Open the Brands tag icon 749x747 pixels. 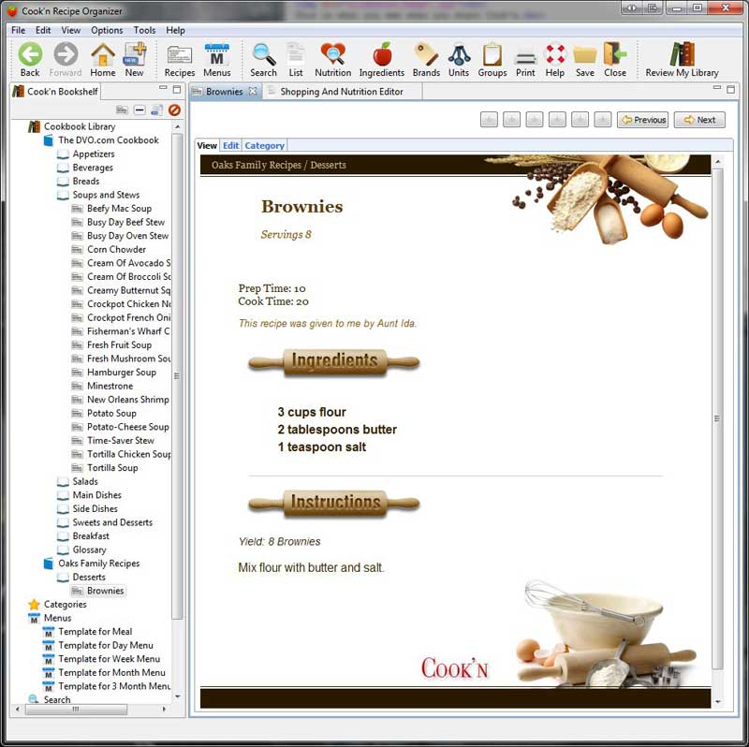[426, 59]
